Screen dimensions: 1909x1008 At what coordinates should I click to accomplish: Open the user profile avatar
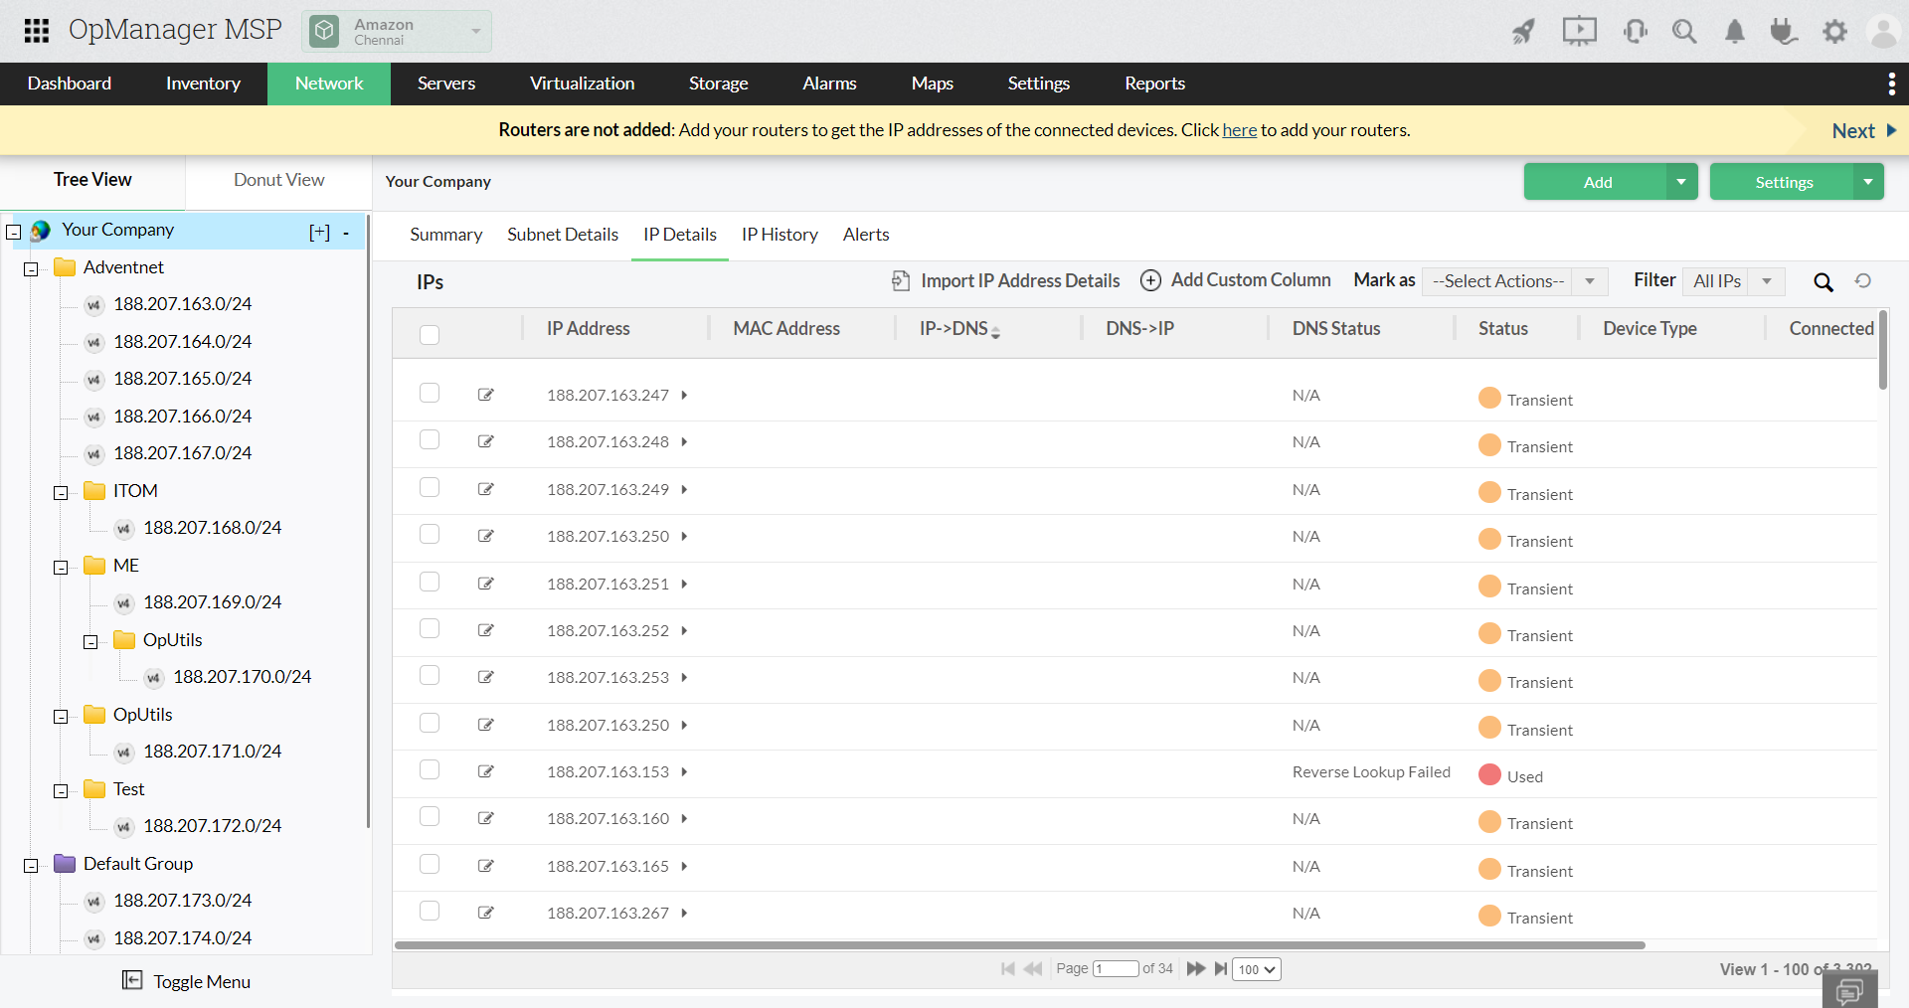tap(1884, 32)
